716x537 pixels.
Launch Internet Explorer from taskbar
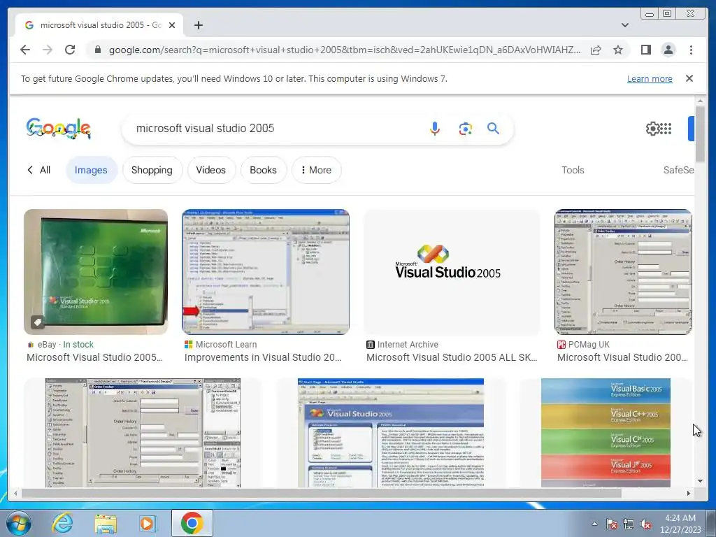coord(62,523)
